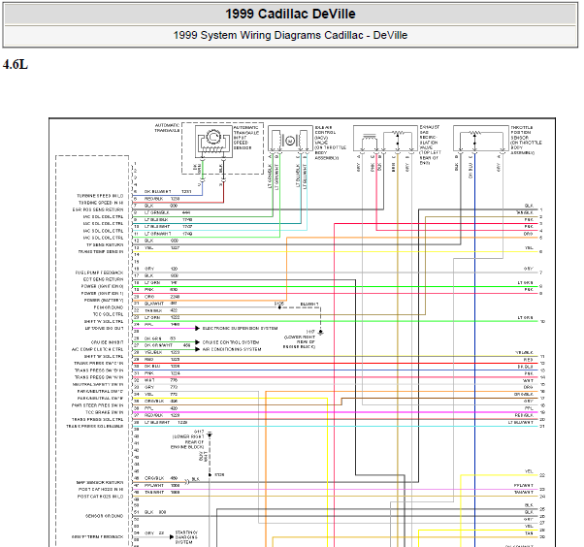Click the 'DK BLU/WHT 1231' wire label
The width and height of the screenshot is (584, 547).
point(168,192)
